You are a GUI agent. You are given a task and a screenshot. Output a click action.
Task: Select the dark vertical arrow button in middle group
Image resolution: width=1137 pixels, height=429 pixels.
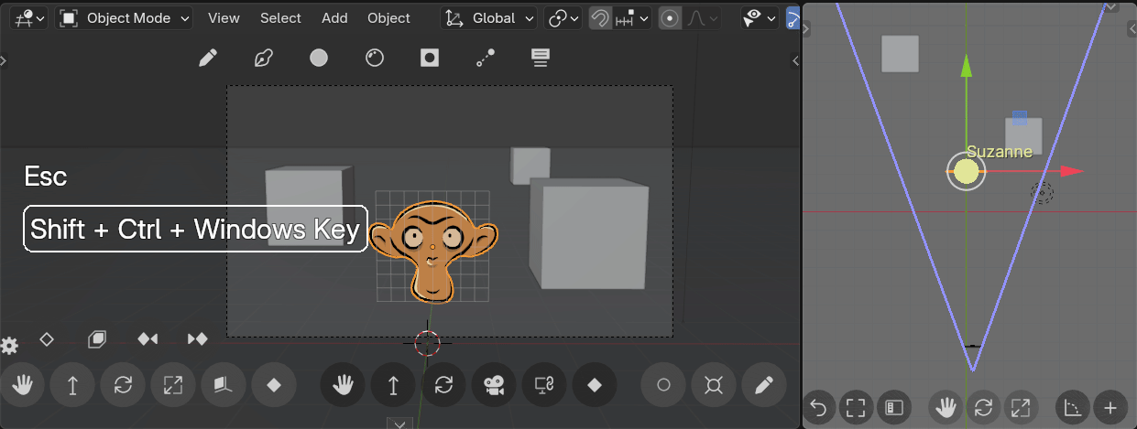click(393, 385)
